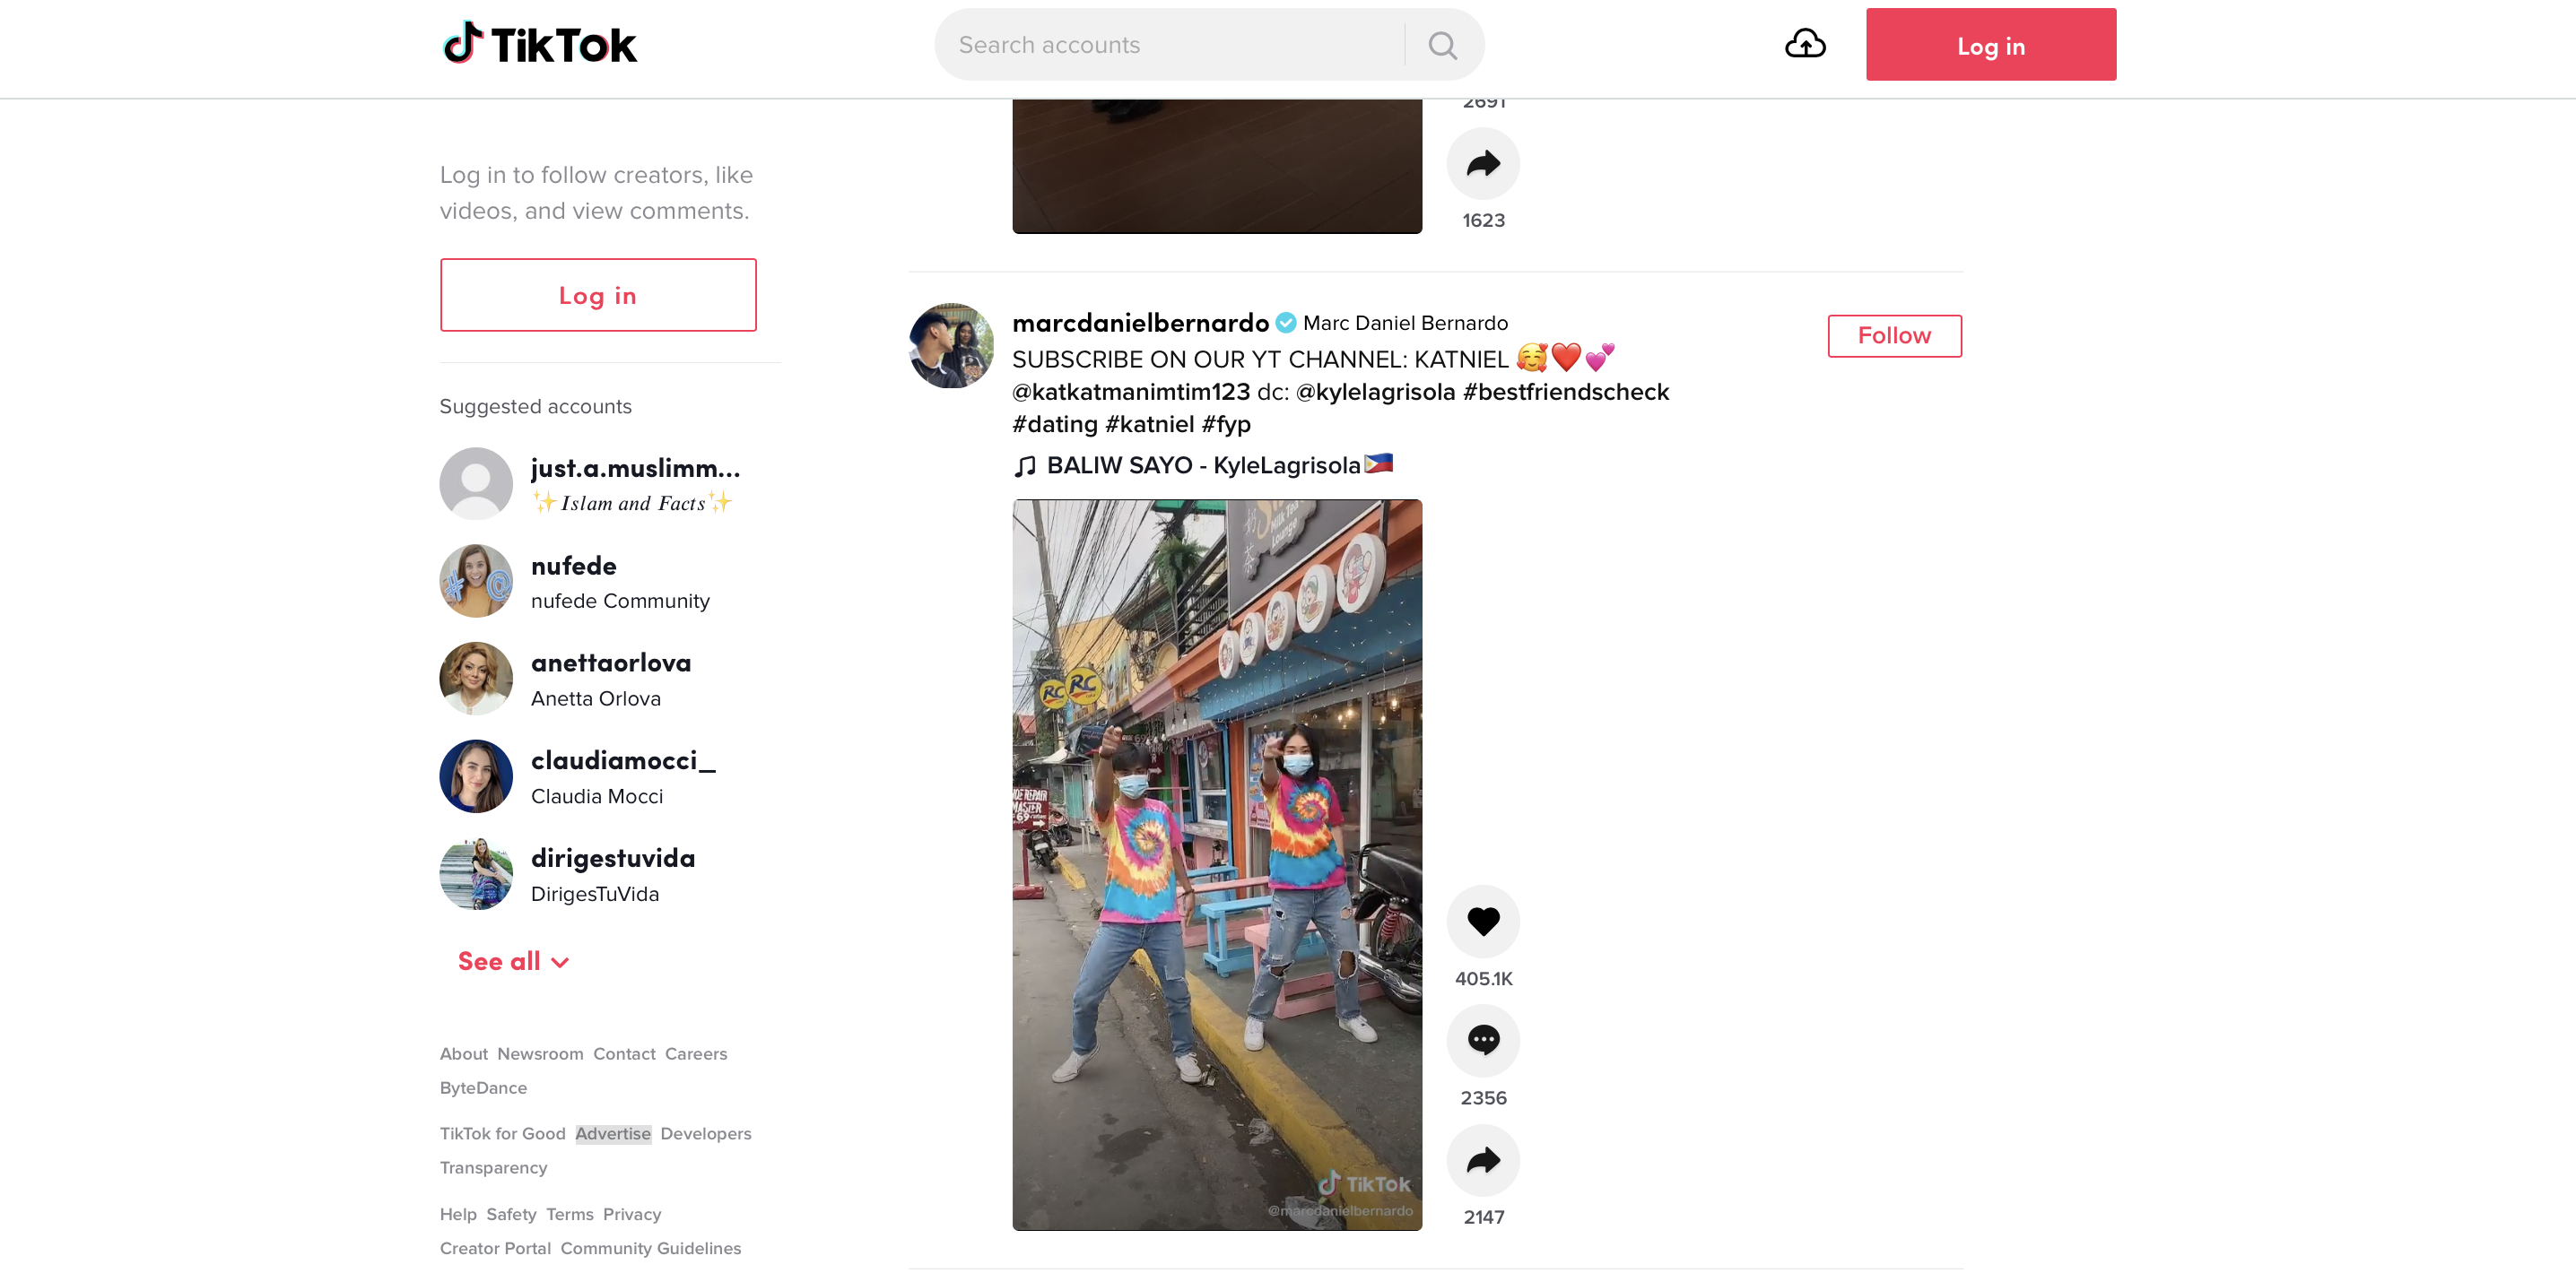Open the Safety footer link
The image size is (2576, 1273).
(511, 1215)
